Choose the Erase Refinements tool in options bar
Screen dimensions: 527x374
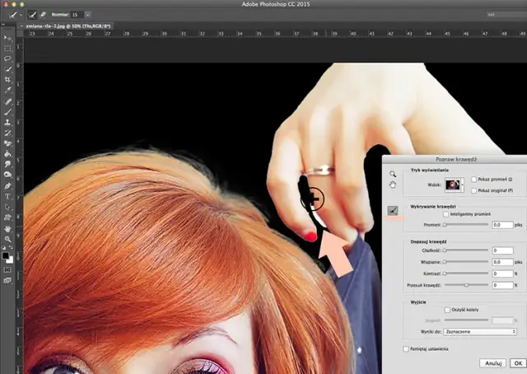43,15
